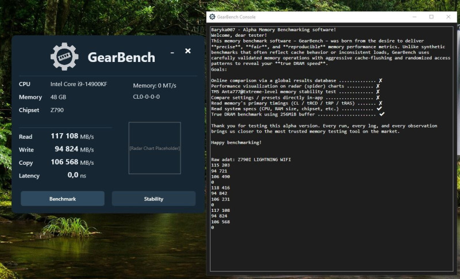Viewport: 460px width, 279px height.
Task: Click console line '106 490'
Action: pyautogui.click(x=220, y=177)
